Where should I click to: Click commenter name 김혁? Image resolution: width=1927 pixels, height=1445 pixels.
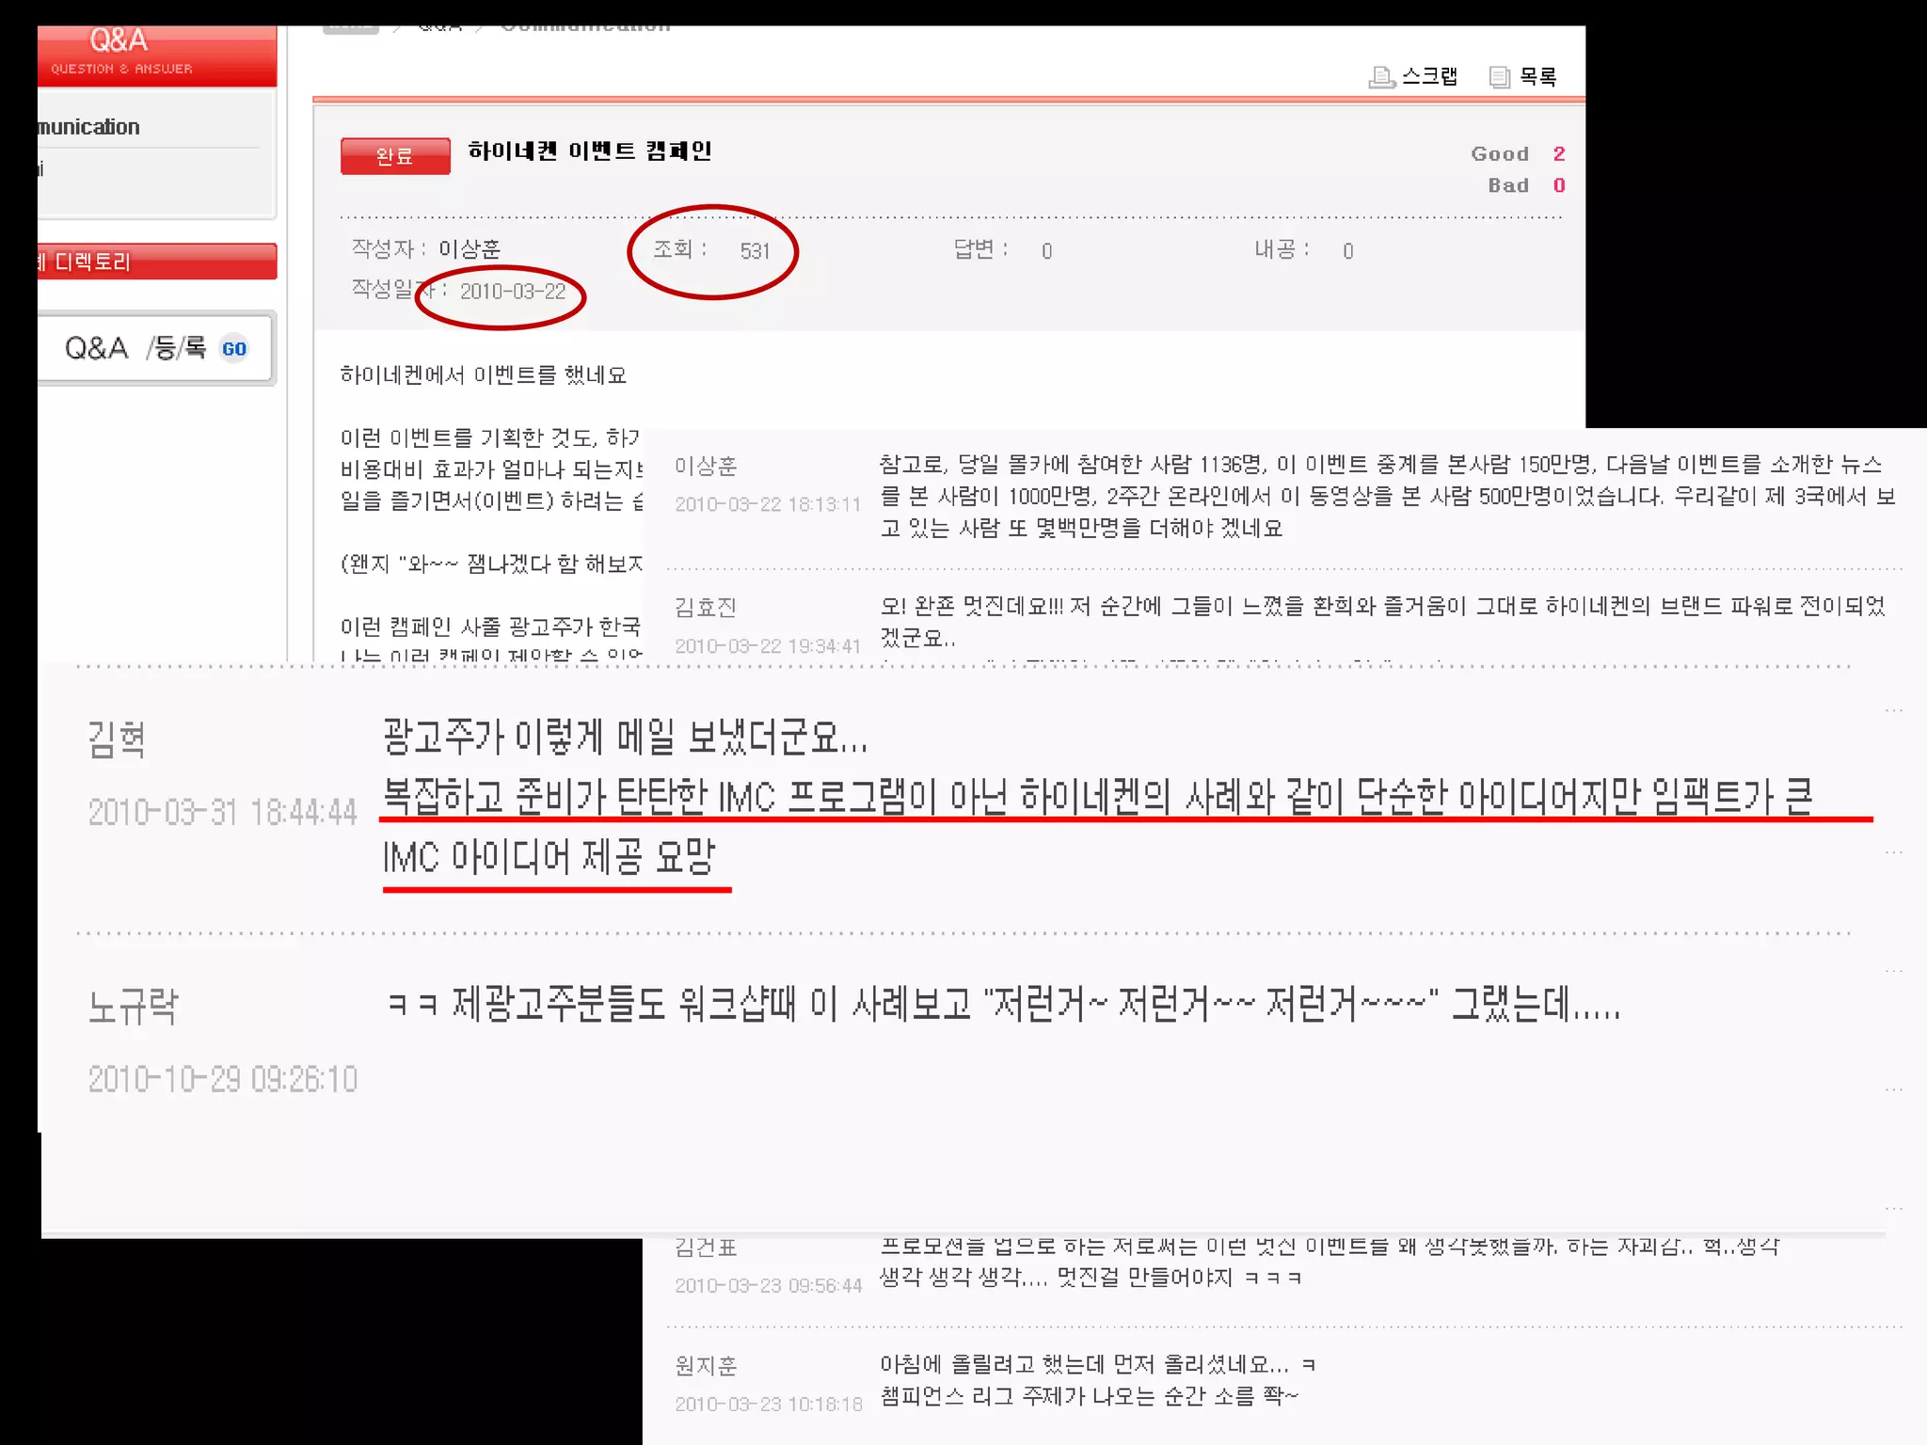coord(117,738)
